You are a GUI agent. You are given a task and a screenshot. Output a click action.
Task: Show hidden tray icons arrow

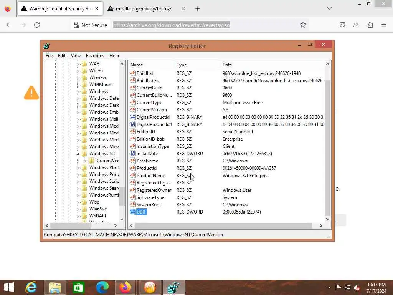[329, 288]
